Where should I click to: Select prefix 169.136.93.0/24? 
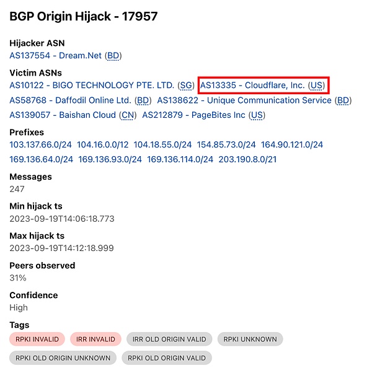(x=110, y=159)
